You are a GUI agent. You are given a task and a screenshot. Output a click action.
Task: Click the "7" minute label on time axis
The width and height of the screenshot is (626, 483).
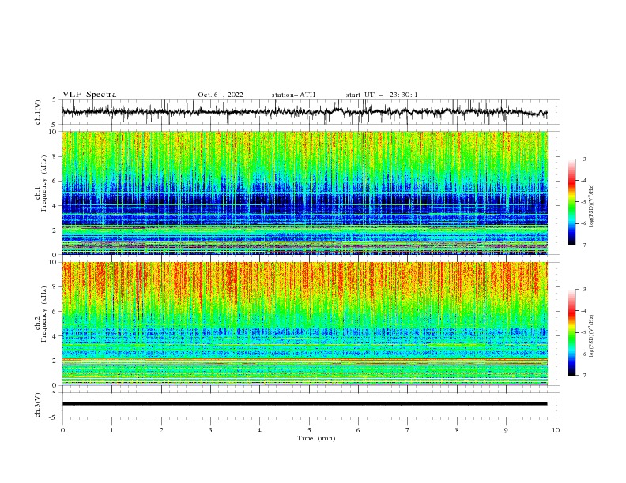408,430
